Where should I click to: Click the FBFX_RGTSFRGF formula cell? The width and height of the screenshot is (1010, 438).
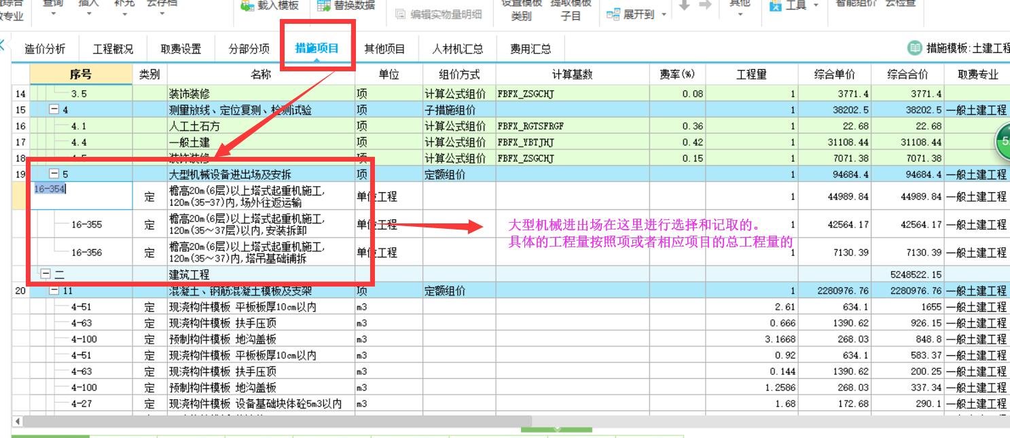(x=572, y=126)
